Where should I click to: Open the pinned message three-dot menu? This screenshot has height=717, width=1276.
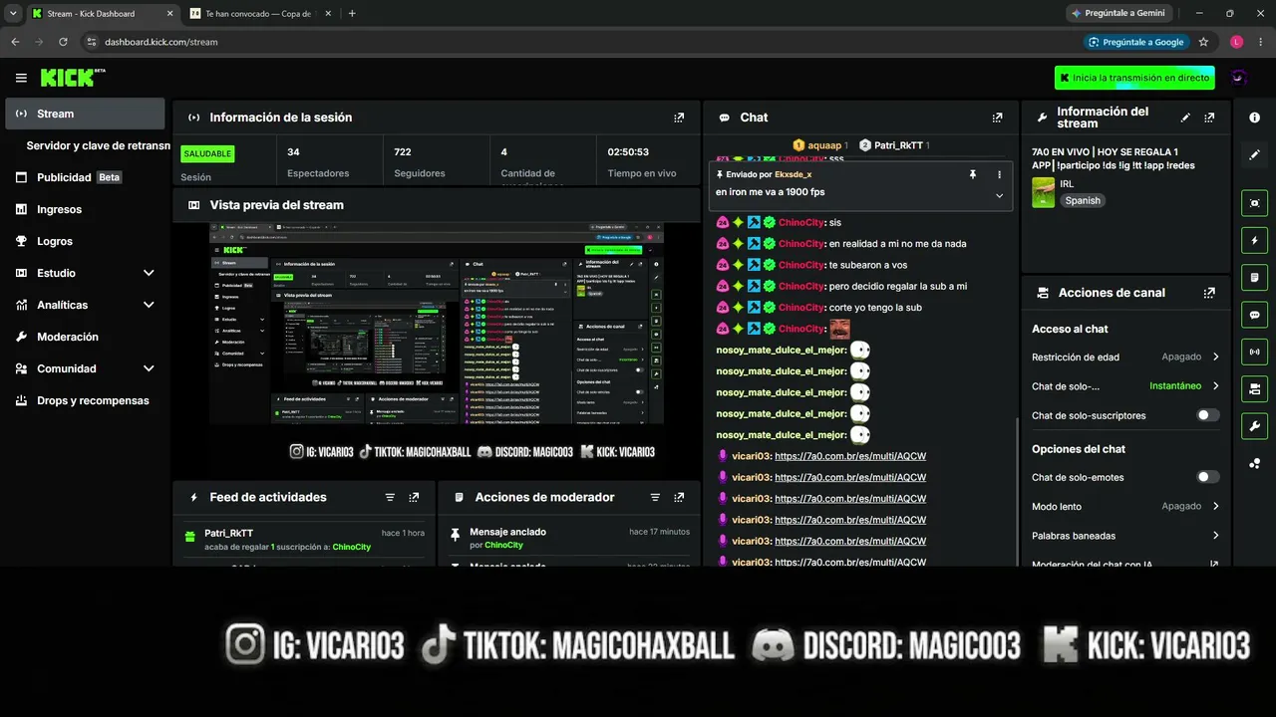999,174
